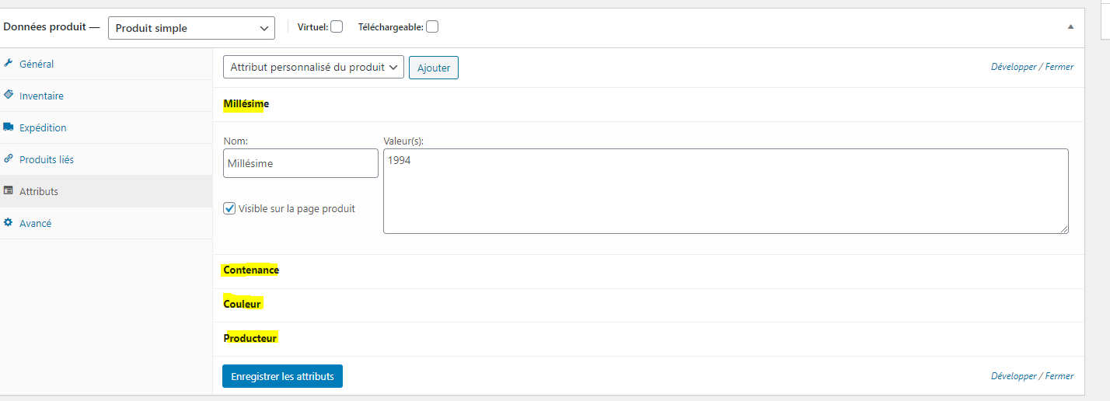The image size is (1110, 401).
Task: Click the Attributs list icon
Action: (9, 190)
